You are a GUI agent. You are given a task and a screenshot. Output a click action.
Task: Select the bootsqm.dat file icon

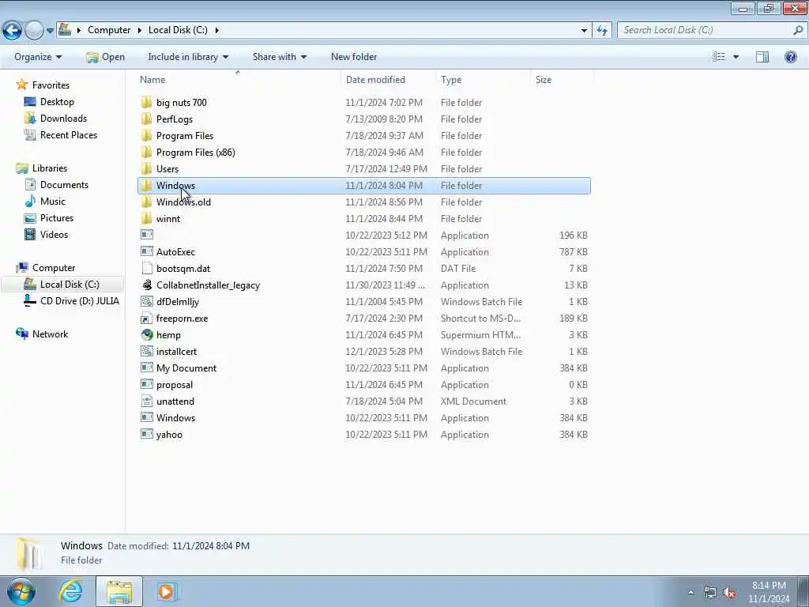[146, 269]
